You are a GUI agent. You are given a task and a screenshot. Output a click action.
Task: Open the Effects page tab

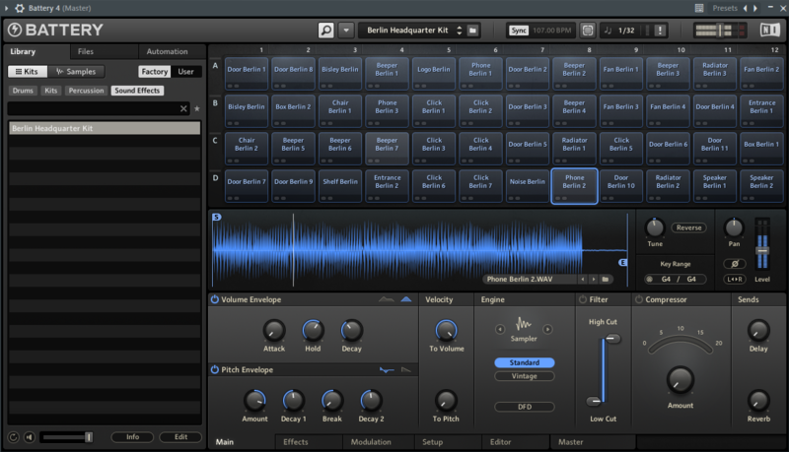point(295,442)
